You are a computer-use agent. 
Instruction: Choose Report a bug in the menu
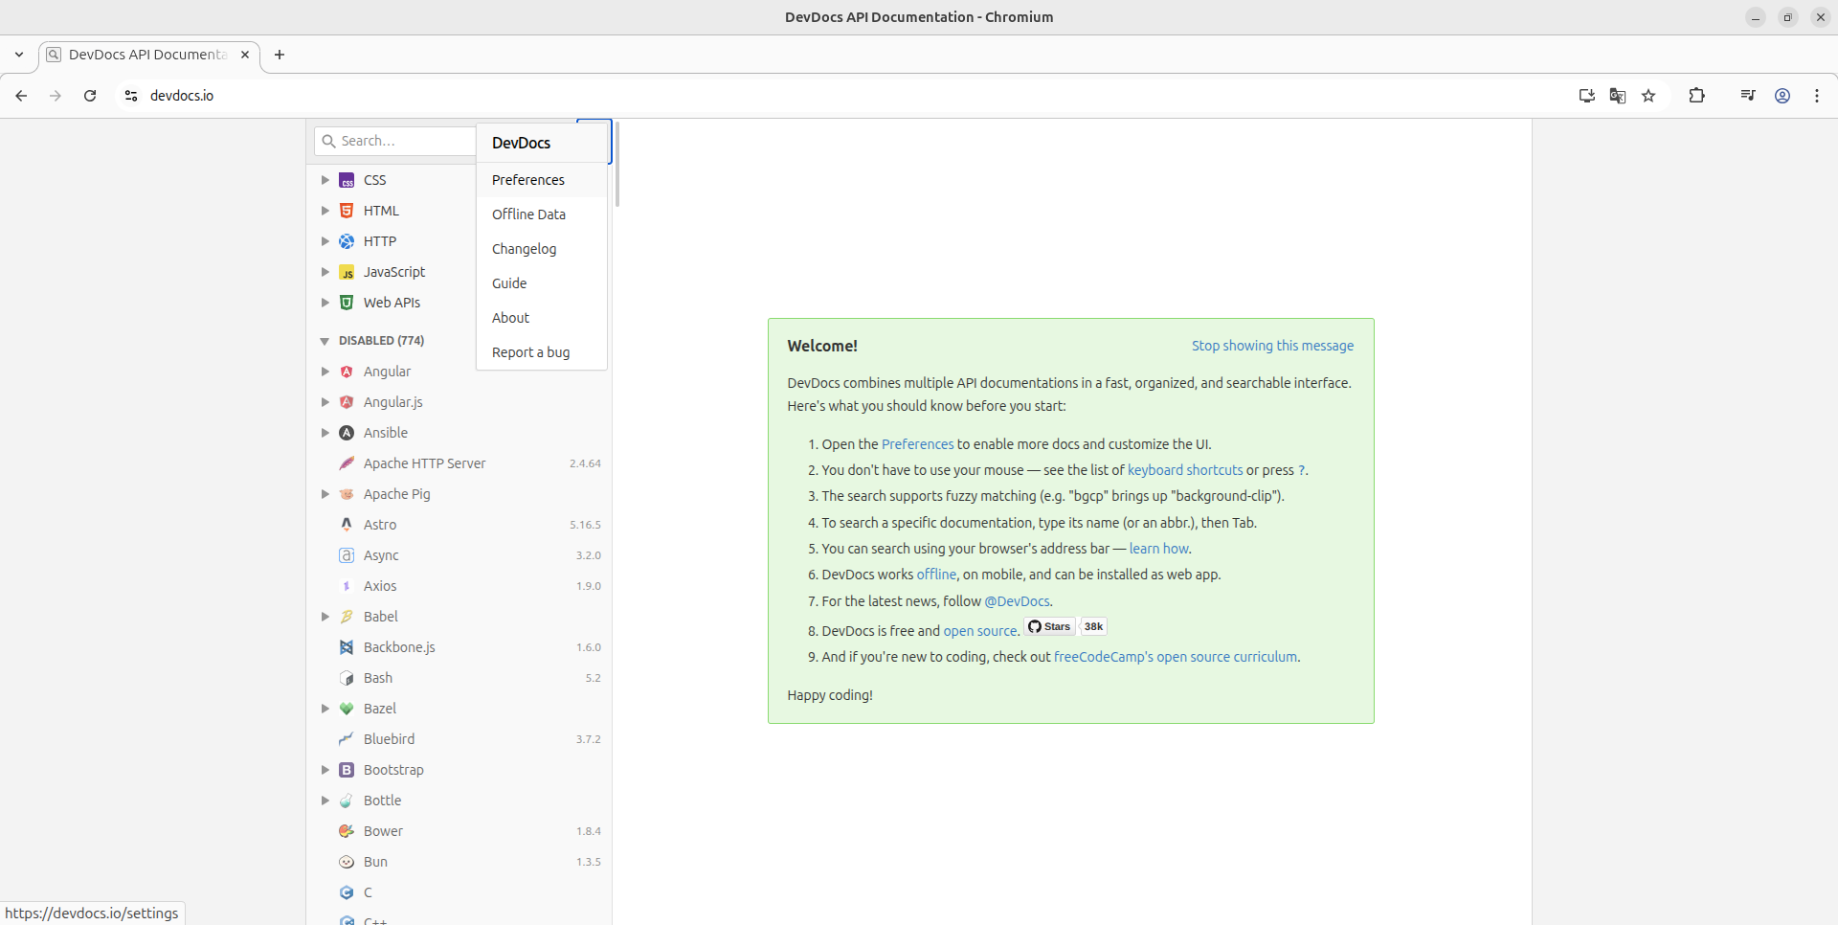tap(530, 352)
